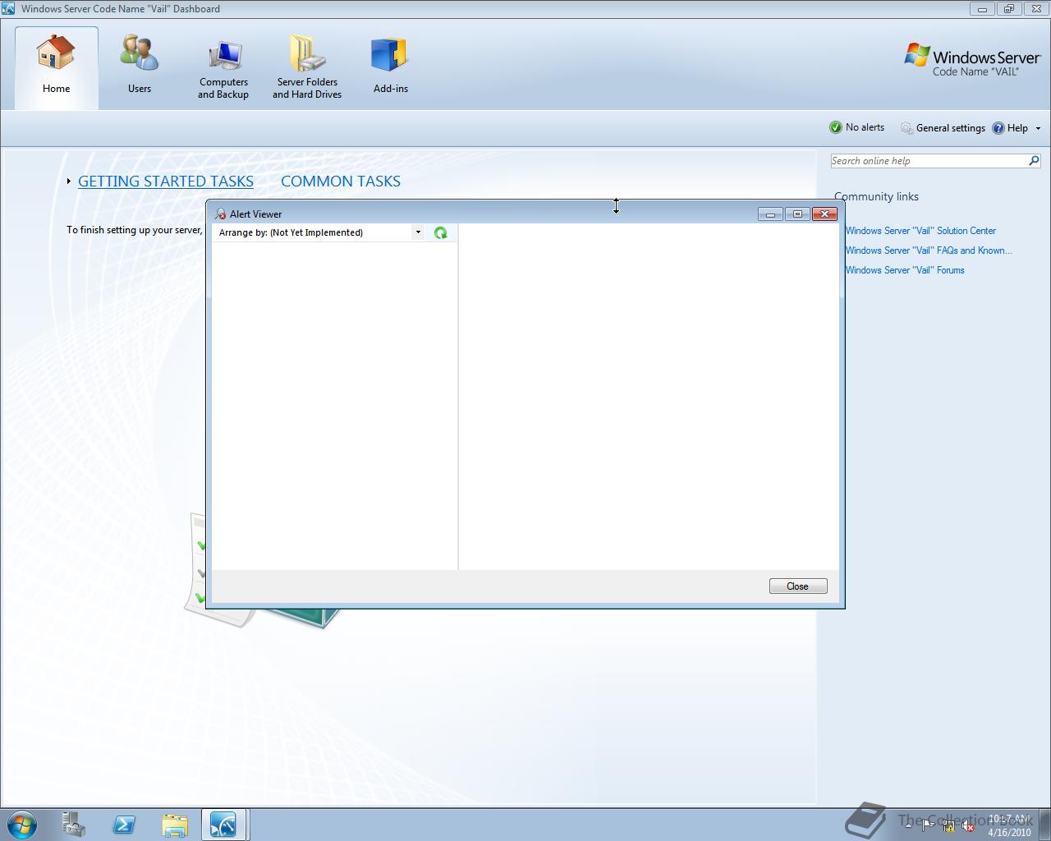Restore down the Dashboard window
The image size is (1051, 841).
tap(1009, 9)
